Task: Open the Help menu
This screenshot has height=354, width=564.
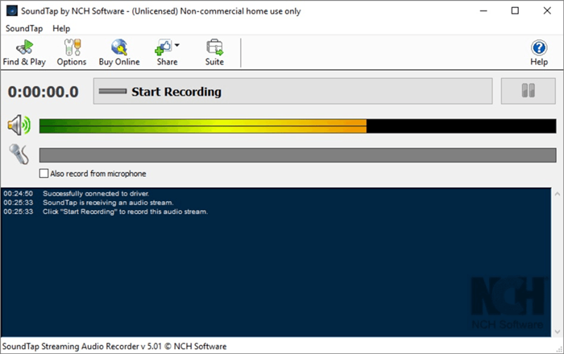Action: click(x=61, y=28)
